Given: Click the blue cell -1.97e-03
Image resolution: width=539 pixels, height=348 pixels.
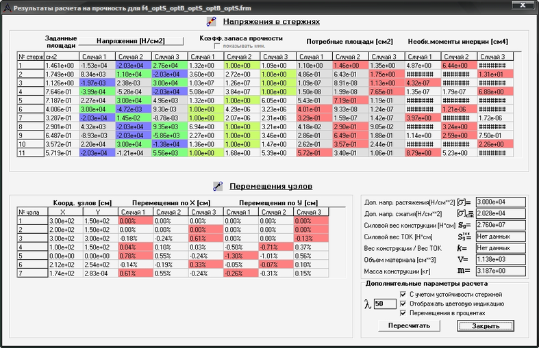Looking at the screenshot, I should click(x=97, y=83).
